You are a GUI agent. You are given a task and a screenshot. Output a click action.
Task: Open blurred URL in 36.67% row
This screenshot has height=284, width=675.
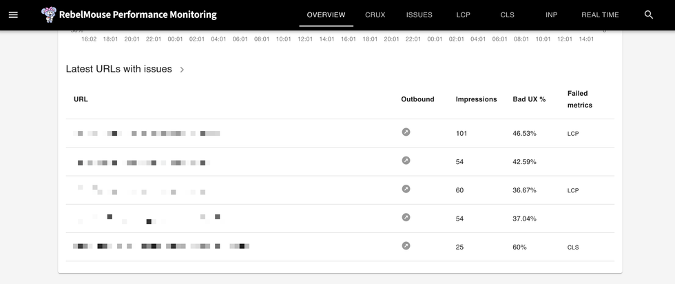[142, 190]
